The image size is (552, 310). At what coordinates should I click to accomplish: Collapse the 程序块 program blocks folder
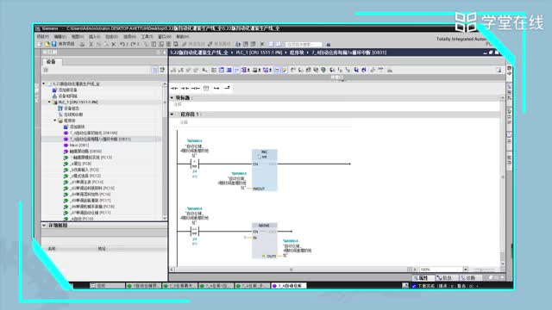tap(55, 121)
